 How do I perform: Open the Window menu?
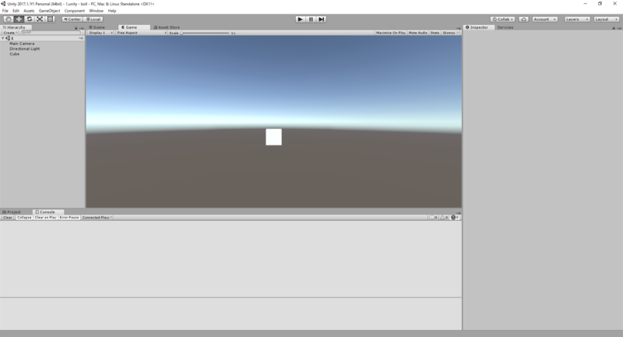click(x=96, y=11)
